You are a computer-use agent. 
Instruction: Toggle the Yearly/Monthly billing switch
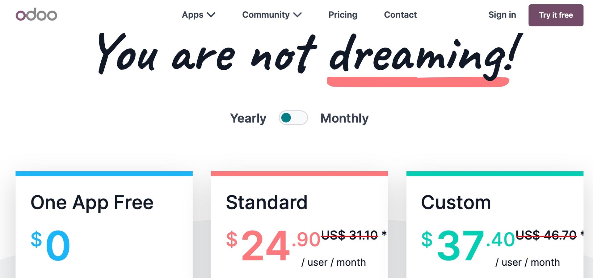pyautogui.click(x=293, y=118)
